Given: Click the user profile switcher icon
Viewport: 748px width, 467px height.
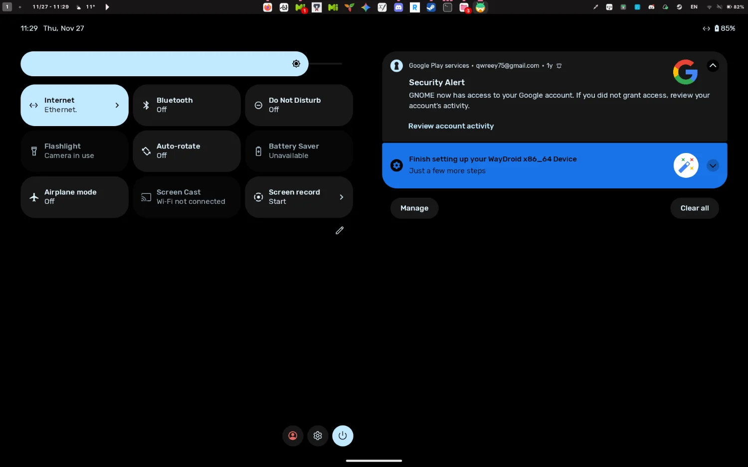Looking at the screenshot, I should point(293,436).
